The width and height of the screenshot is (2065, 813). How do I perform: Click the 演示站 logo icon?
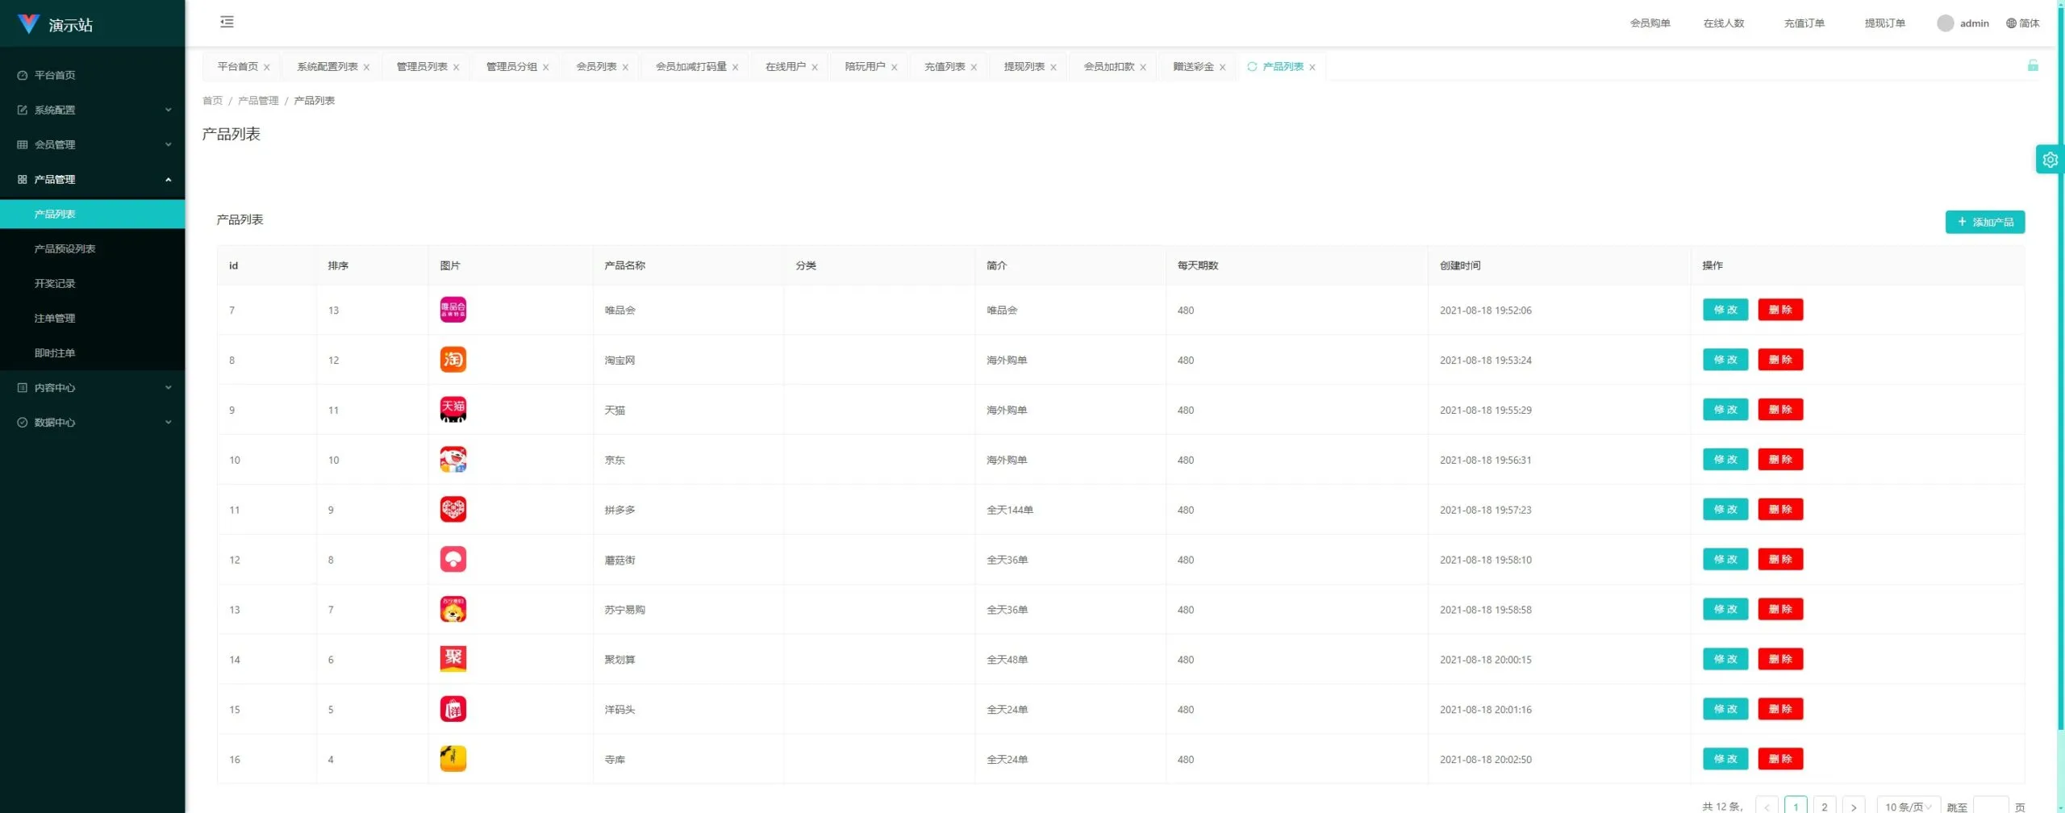pyautogui.click(x=28, y=24)
